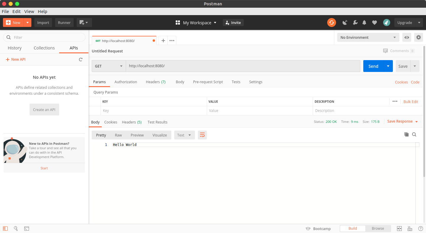Click Create an API button

click(44, 110)
